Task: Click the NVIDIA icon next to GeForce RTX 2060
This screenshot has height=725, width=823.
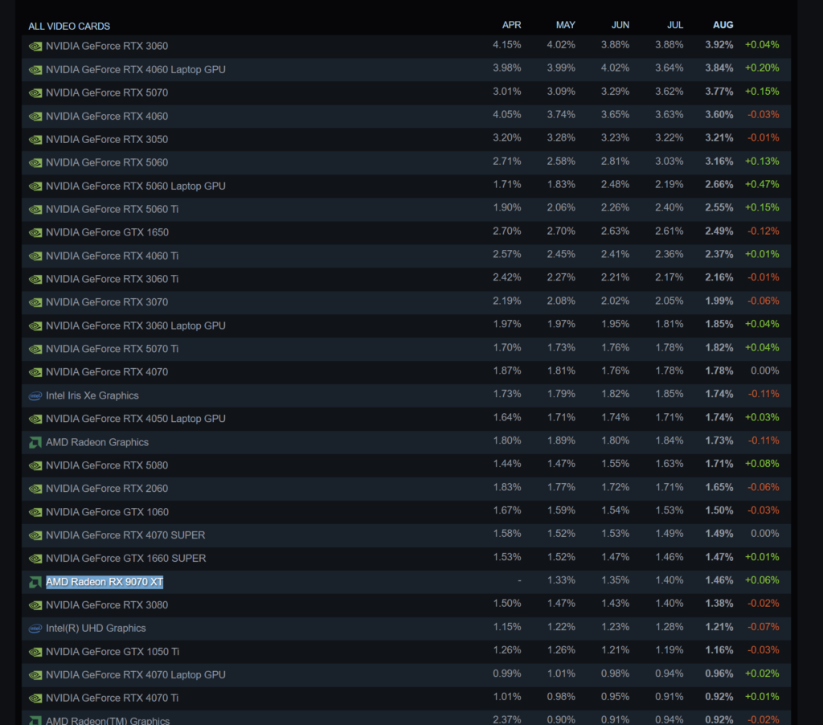Action: [x=35, y=489]
